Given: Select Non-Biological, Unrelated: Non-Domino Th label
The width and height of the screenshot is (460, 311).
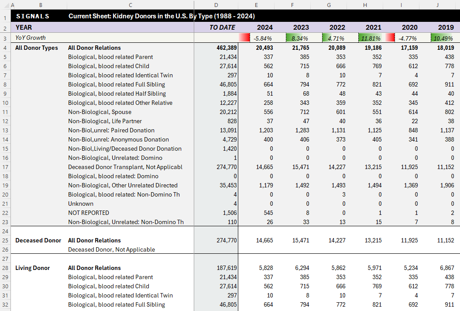Looking at the screenshot, I should (126, 222).
